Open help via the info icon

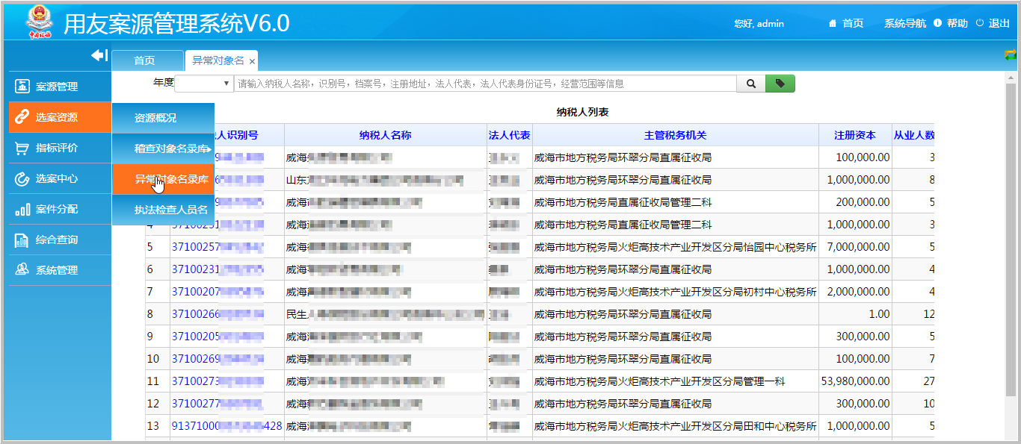[x=937, y=23]
